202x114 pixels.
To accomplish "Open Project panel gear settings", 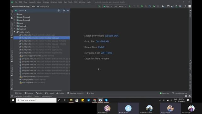I will (64, 10).
